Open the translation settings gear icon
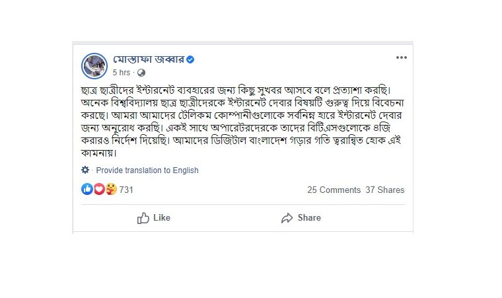The image size is (502, 298). click(85, 170)
